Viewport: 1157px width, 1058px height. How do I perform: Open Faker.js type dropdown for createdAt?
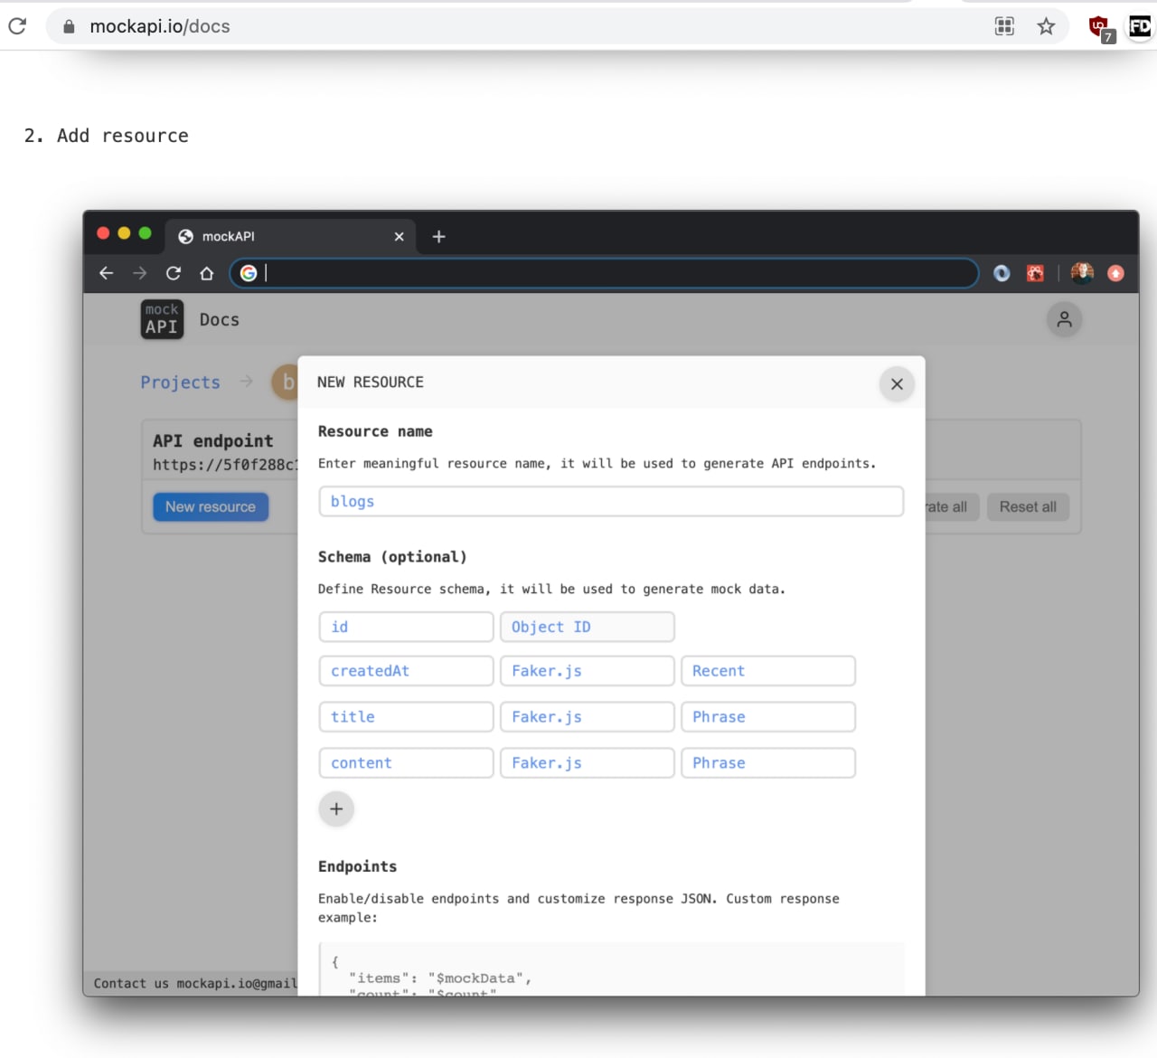[588, 671]
